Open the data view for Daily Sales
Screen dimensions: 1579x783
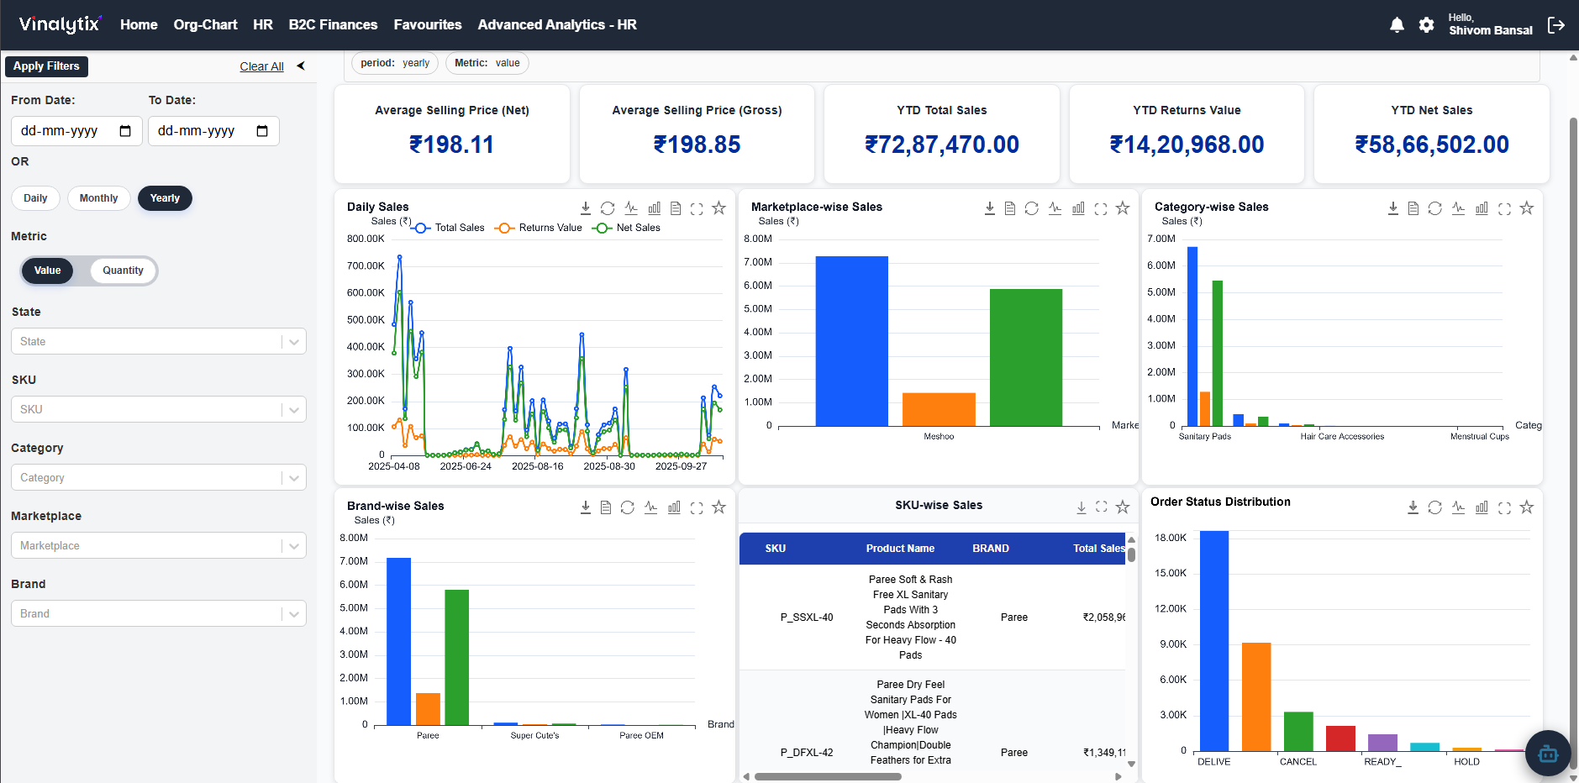point(676,208)
